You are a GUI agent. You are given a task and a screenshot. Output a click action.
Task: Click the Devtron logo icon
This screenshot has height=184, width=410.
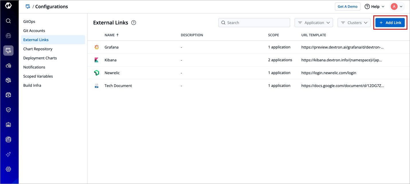tap(8, 6)
